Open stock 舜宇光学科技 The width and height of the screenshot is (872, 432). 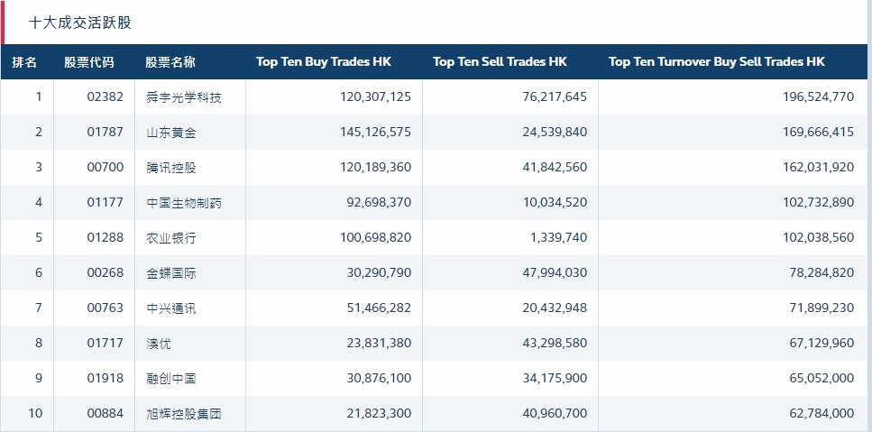pyautogui.click(x=183, y=97)
